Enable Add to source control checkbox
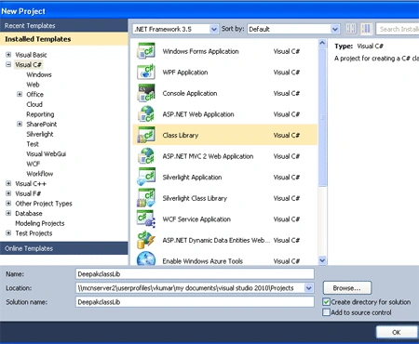 tap(326, 312)
